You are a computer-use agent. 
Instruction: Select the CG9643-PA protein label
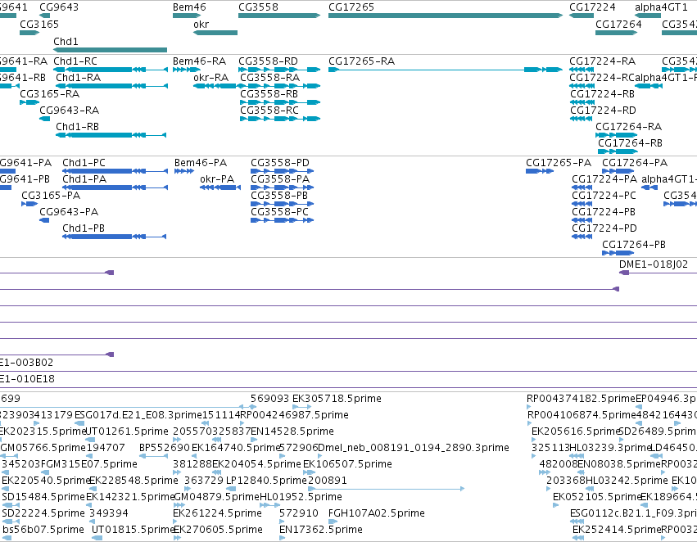coord(69,212)
